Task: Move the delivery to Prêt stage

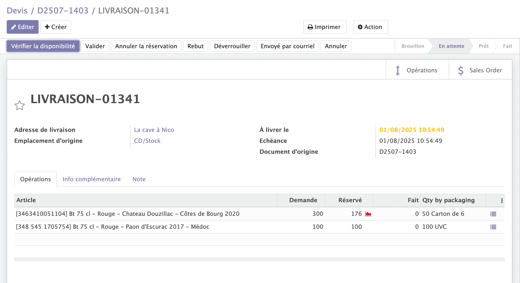Action: pos(483,46)
